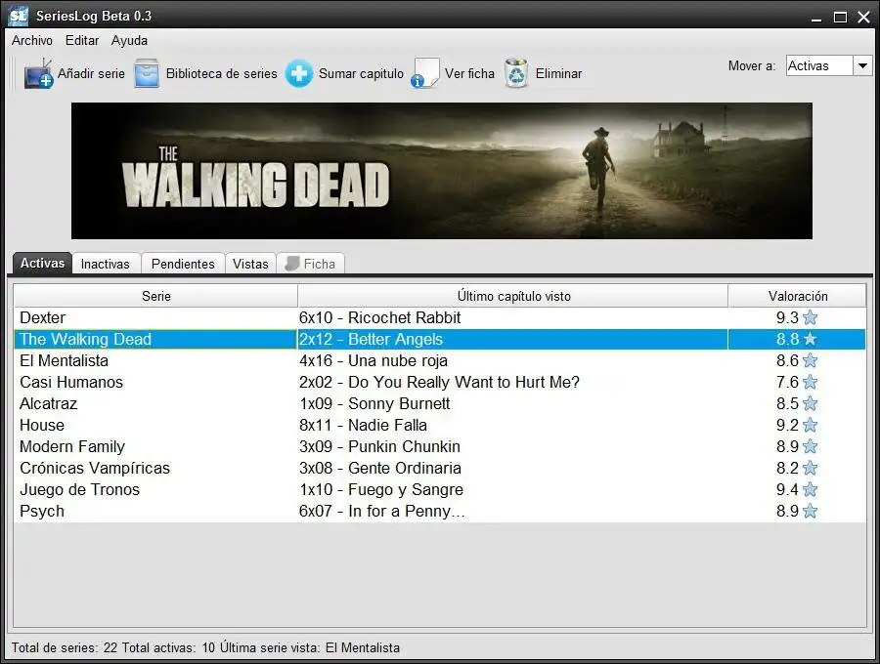Viewport: 880px width, 664px height.
Task: Click episode 6x07 - In for a Penny...
Action: (382, 511)
